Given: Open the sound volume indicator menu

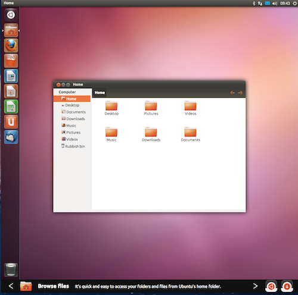Looking at the screenshot, I should coord(275,4).
